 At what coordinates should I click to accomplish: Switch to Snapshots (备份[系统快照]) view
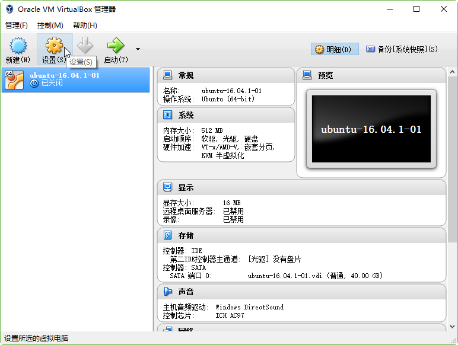click(402, 49)
